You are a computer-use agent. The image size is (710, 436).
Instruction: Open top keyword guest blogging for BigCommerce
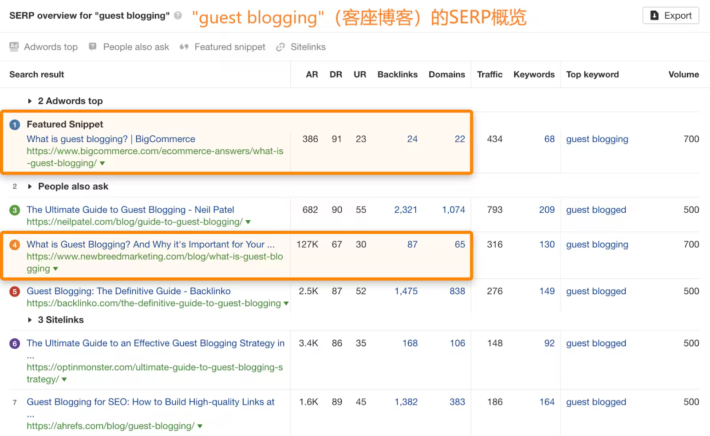[597, 139]
